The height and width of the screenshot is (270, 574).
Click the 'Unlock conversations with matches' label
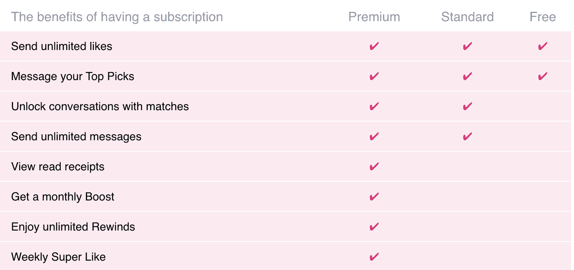click(x=100, y=107)
